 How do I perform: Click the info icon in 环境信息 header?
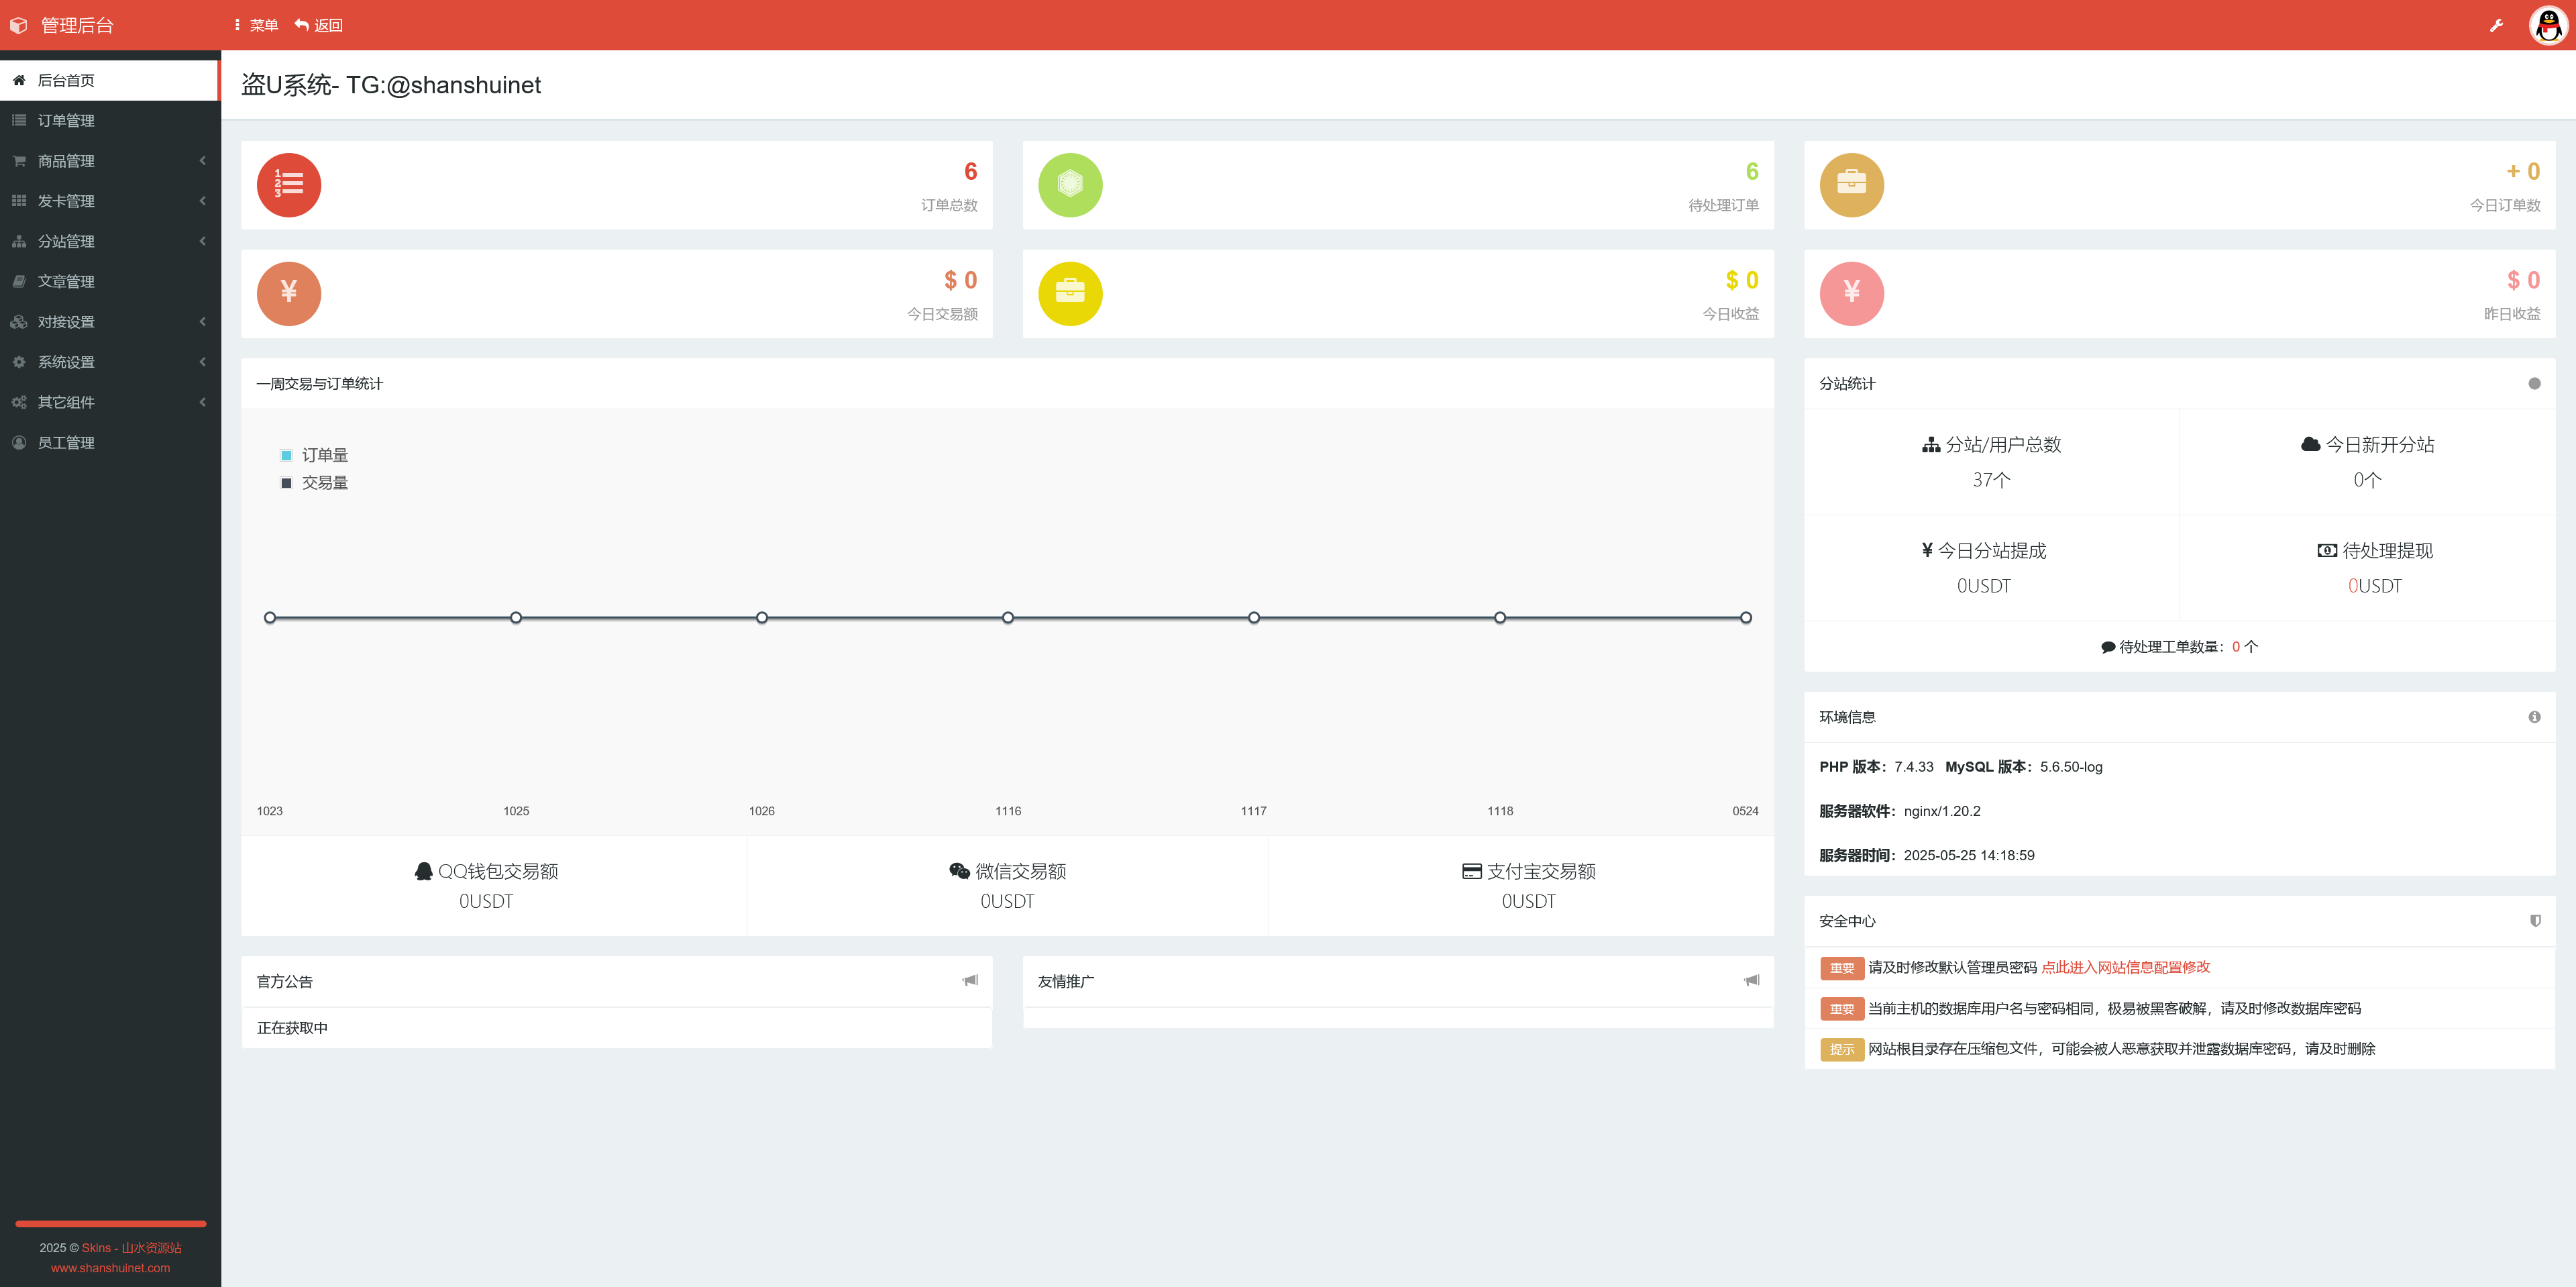tap(2534, 717)
